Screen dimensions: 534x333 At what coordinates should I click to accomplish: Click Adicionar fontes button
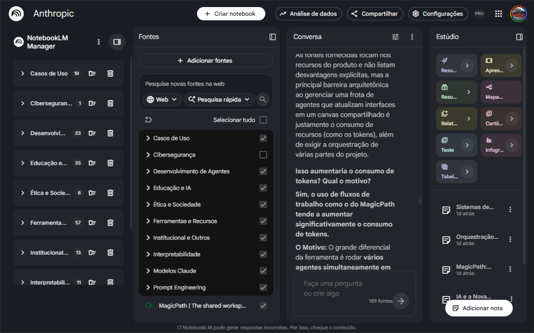pyautogui.click(x=206, y=61)
